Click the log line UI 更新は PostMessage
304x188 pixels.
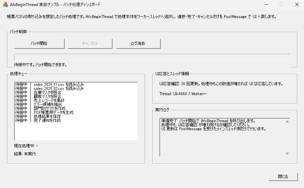214,129
